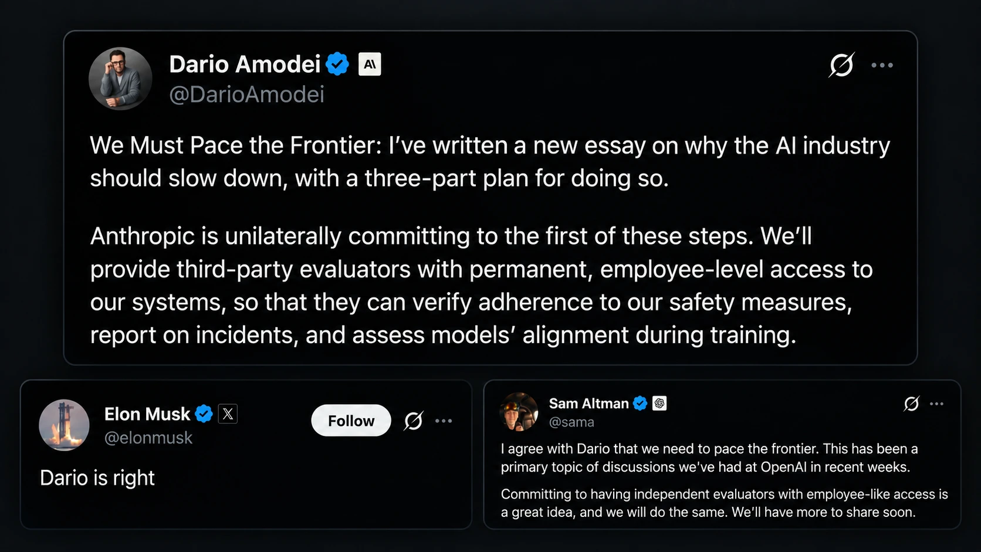Click the Grok icon on Sam Altman's post
The width and height of the screenshot is (981, 552).
(x=911, y=404)
